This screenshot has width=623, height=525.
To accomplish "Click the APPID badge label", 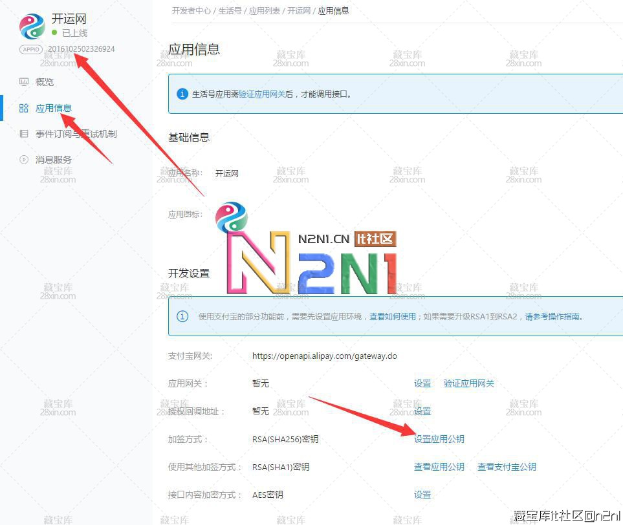I will coord(31,49).
